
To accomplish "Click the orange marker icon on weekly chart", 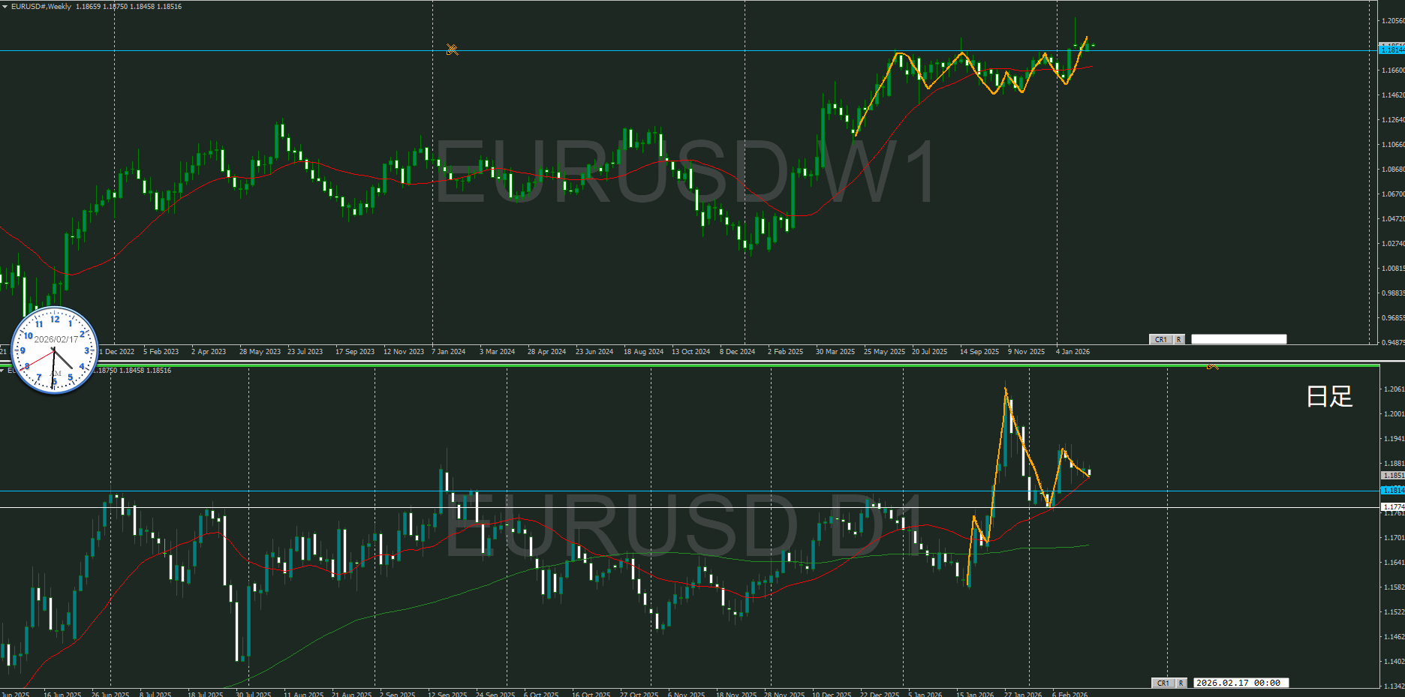I will point(452,50).
